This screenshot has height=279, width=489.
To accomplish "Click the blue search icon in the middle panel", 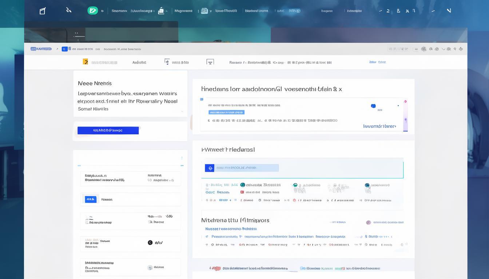I will 209,168.
